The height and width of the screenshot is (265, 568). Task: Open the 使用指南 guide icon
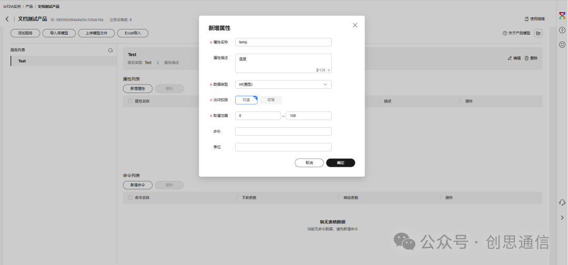526,19
